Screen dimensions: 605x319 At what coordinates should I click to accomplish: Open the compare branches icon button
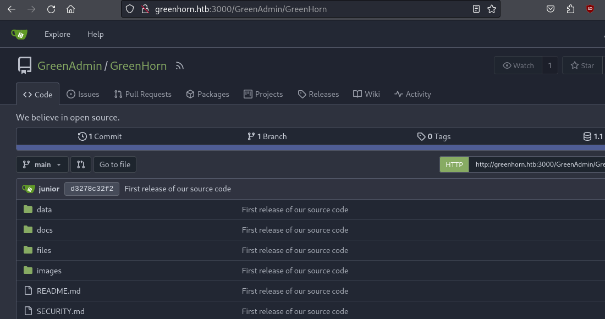[81, 164]
